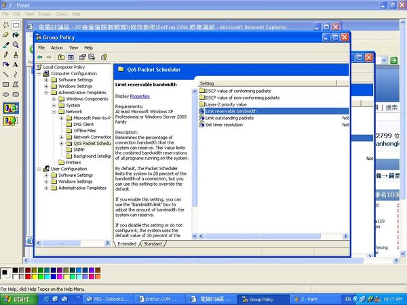
Task: Open the Help menu in Group Policy
Action: [88, 47]
